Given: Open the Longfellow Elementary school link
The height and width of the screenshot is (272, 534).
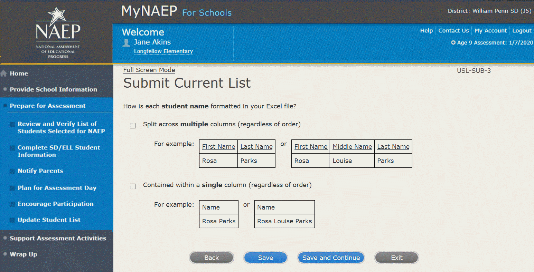Looking at the screenshot, I should (x=163, y=51).
